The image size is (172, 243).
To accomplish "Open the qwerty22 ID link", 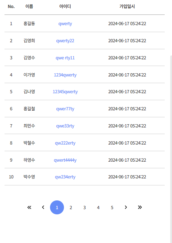I will coord(65,41).
